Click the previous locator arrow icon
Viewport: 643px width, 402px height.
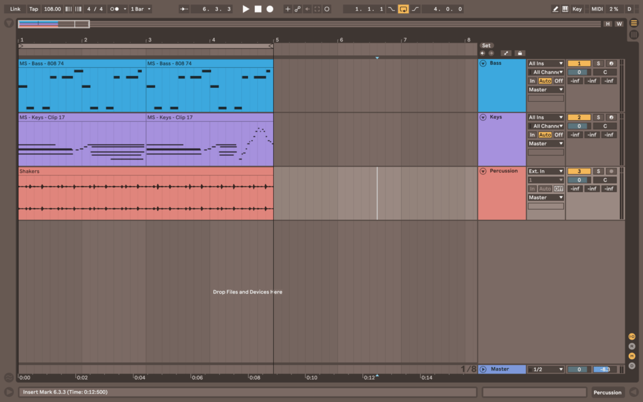pos(483,53)
